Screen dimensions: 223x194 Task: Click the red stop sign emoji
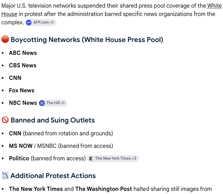click(5, 39)
